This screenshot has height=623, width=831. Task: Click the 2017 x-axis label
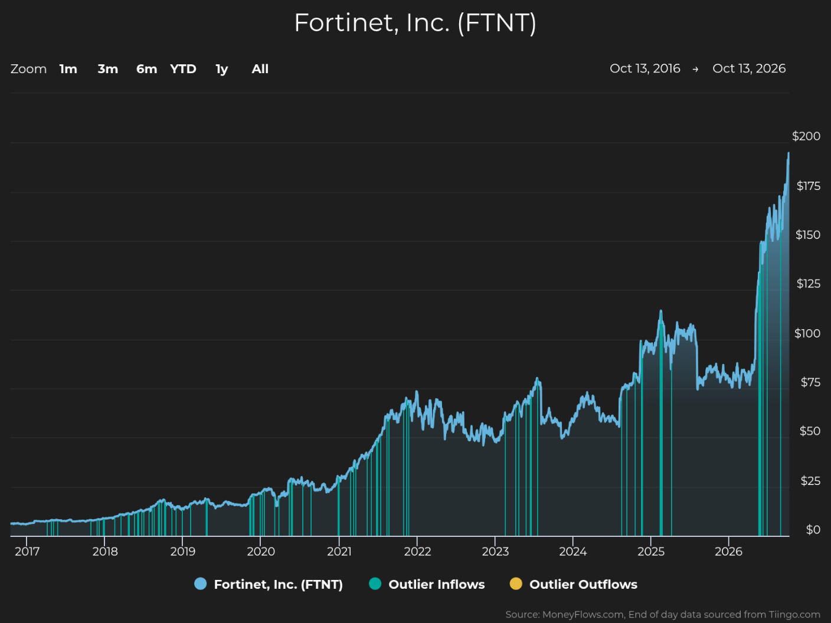pyautogui.click(x=27, y=552)
